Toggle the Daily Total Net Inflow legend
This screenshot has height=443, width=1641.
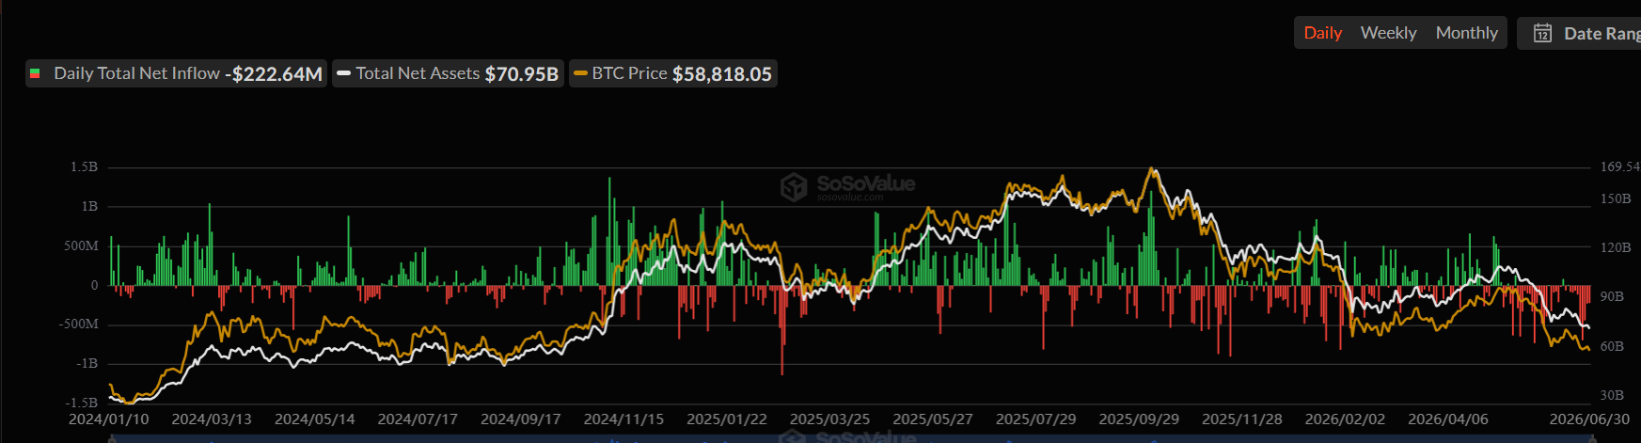177,73
